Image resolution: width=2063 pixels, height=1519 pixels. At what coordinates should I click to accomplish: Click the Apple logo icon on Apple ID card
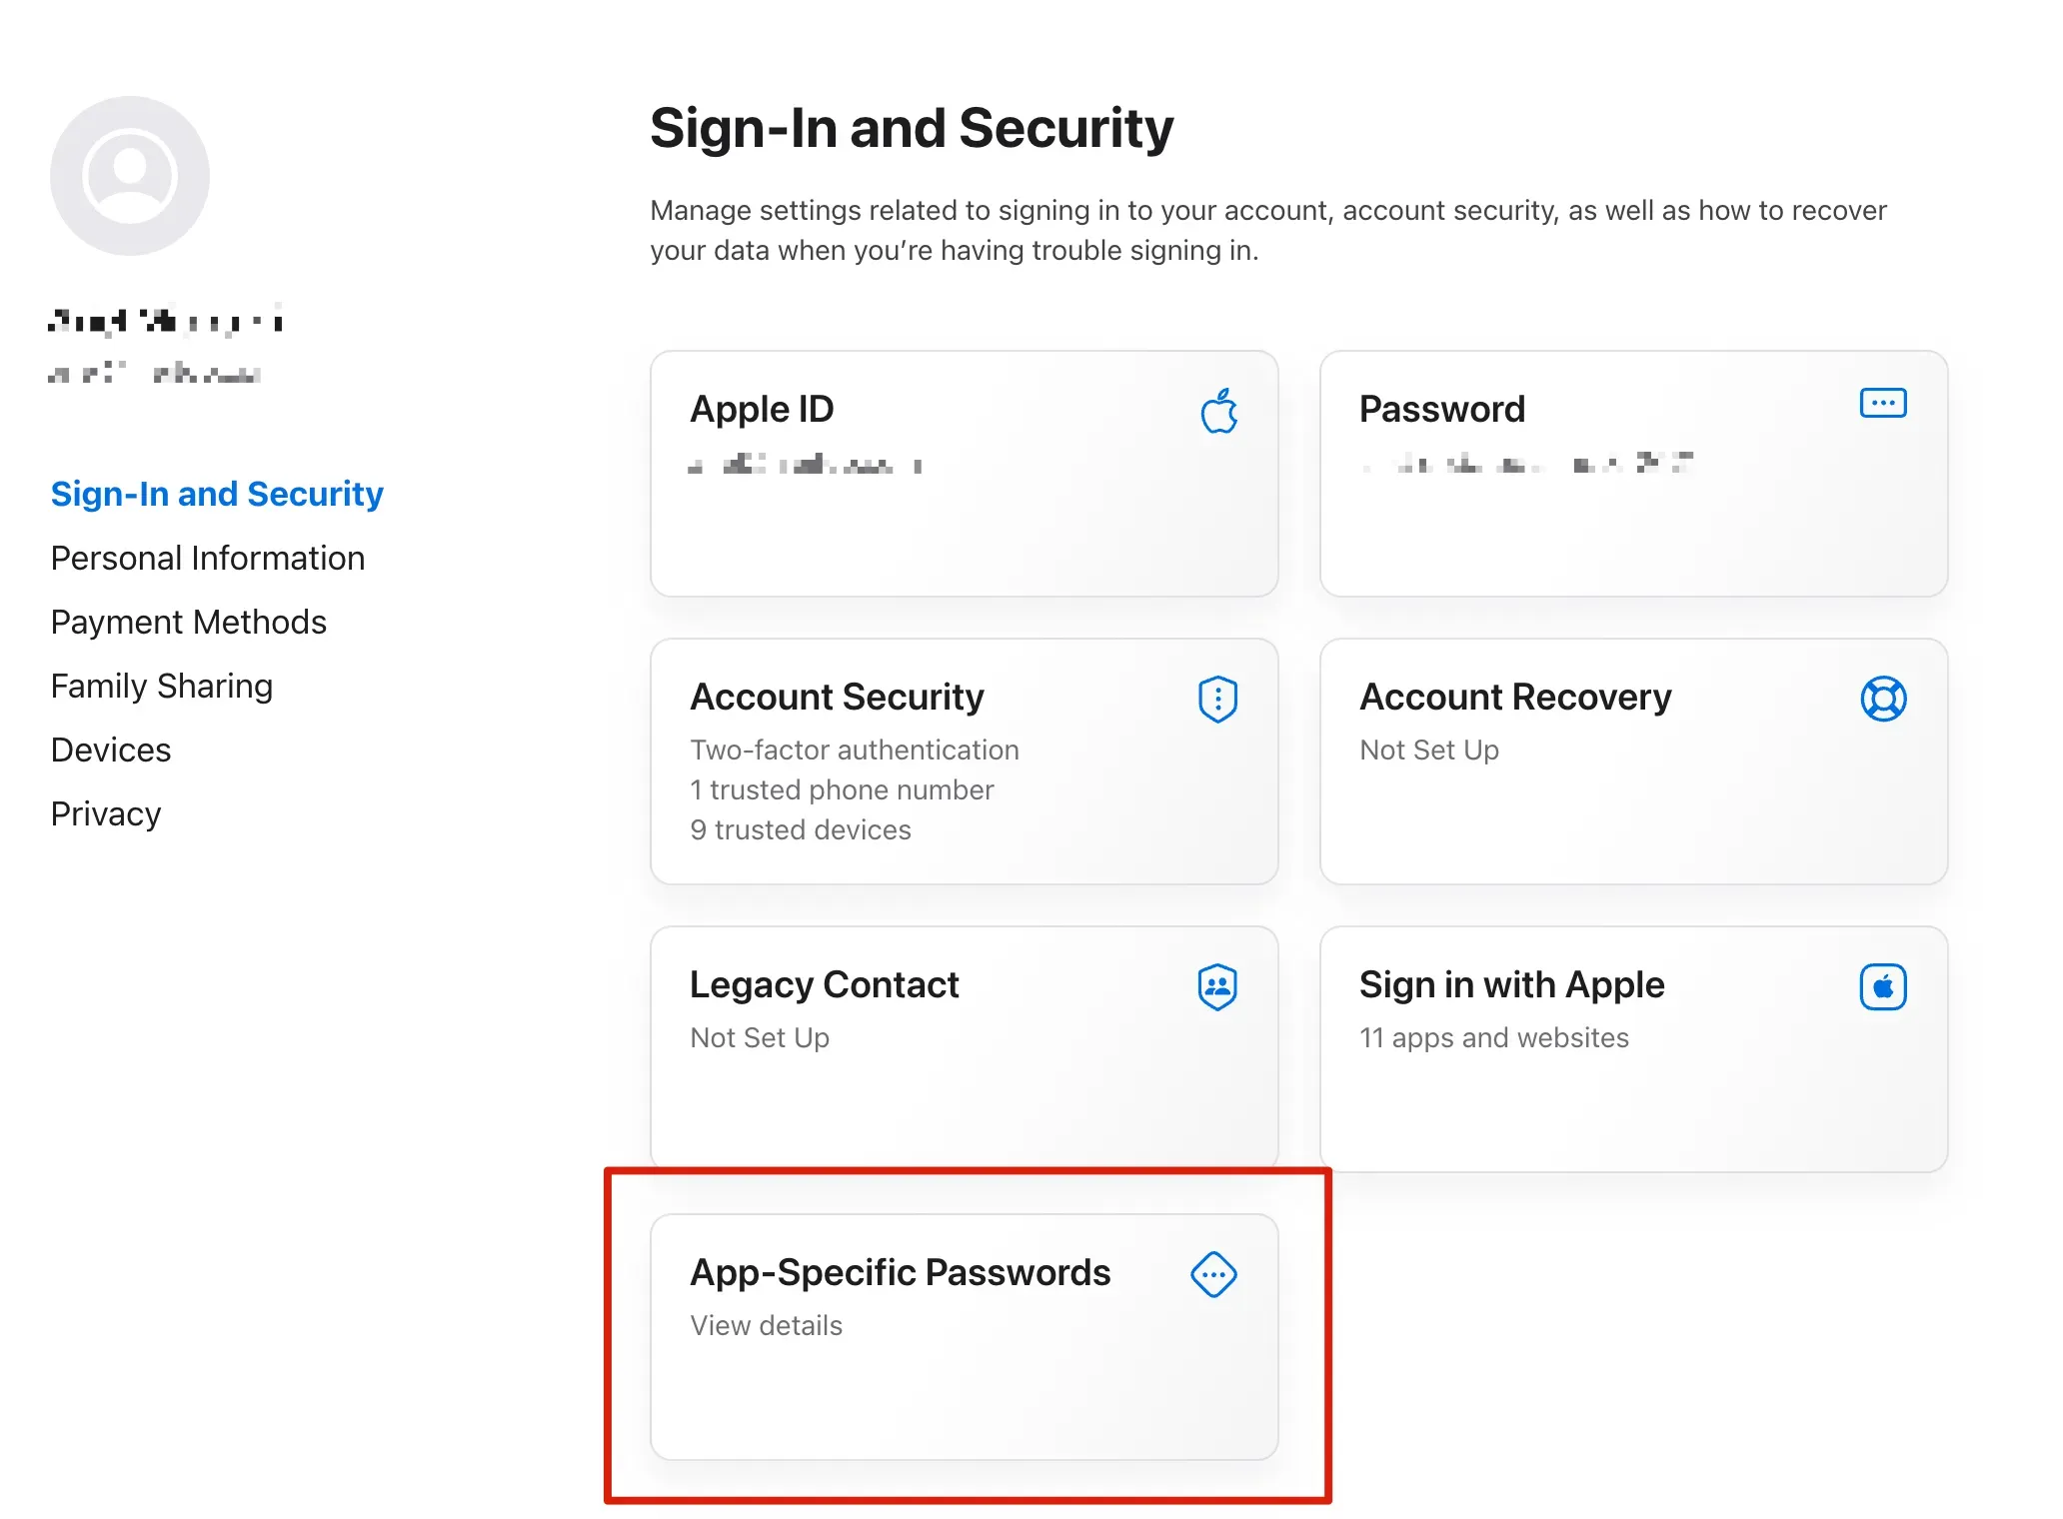[1218, 411]
